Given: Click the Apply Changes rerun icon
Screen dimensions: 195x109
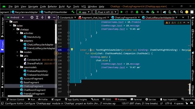Looking at the screenshot, I should (x=127, y=12).
